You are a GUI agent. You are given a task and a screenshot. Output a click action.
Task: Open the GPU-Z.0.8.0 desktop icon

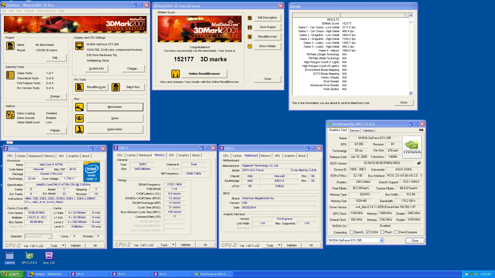pyautogui.click(x=29, y=258)
